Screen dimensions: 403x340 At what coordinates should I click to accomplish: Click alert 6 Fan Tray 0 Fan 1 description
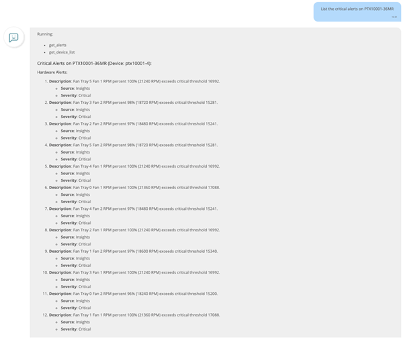pyautogui.click(x=134, y=188)
